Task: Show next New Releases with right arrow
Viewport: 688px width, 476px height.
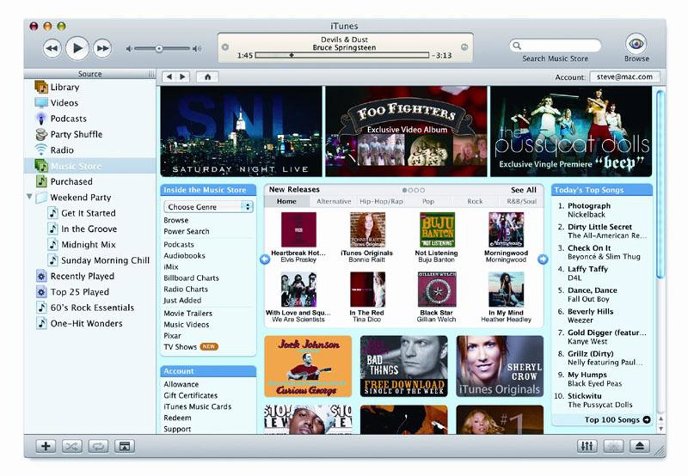Action: click(x=542, y=259)
